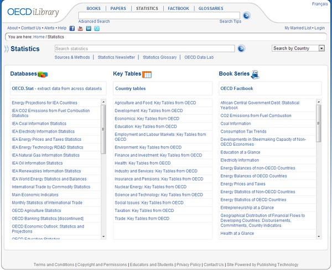Click the Databases list scrollbar thumb
The image size is (332, 270).
pyautogui.click(x=103, y=129)
